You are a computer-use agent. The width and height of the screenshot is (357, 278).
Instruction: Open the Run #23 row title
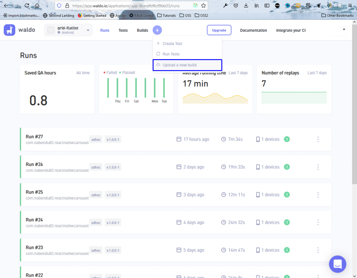coord(34,247)
